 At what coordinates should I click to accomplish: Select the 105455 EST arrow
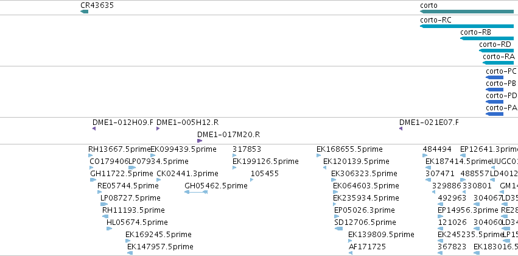[252, 180]
